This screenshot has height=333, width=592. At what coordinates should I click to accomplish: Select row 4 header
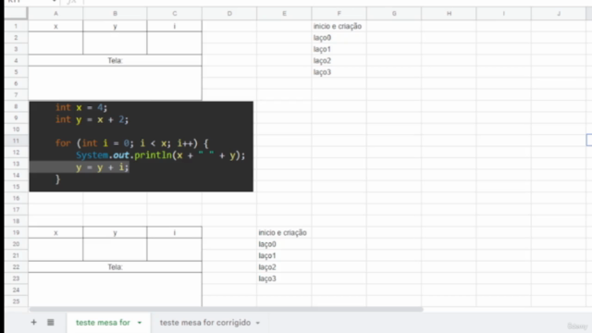(16, 60)
